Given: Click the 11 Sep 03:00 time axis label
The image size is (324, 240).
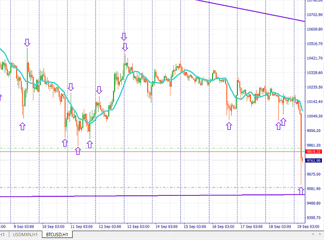Looking at the screenshot, I should (81, 226).
